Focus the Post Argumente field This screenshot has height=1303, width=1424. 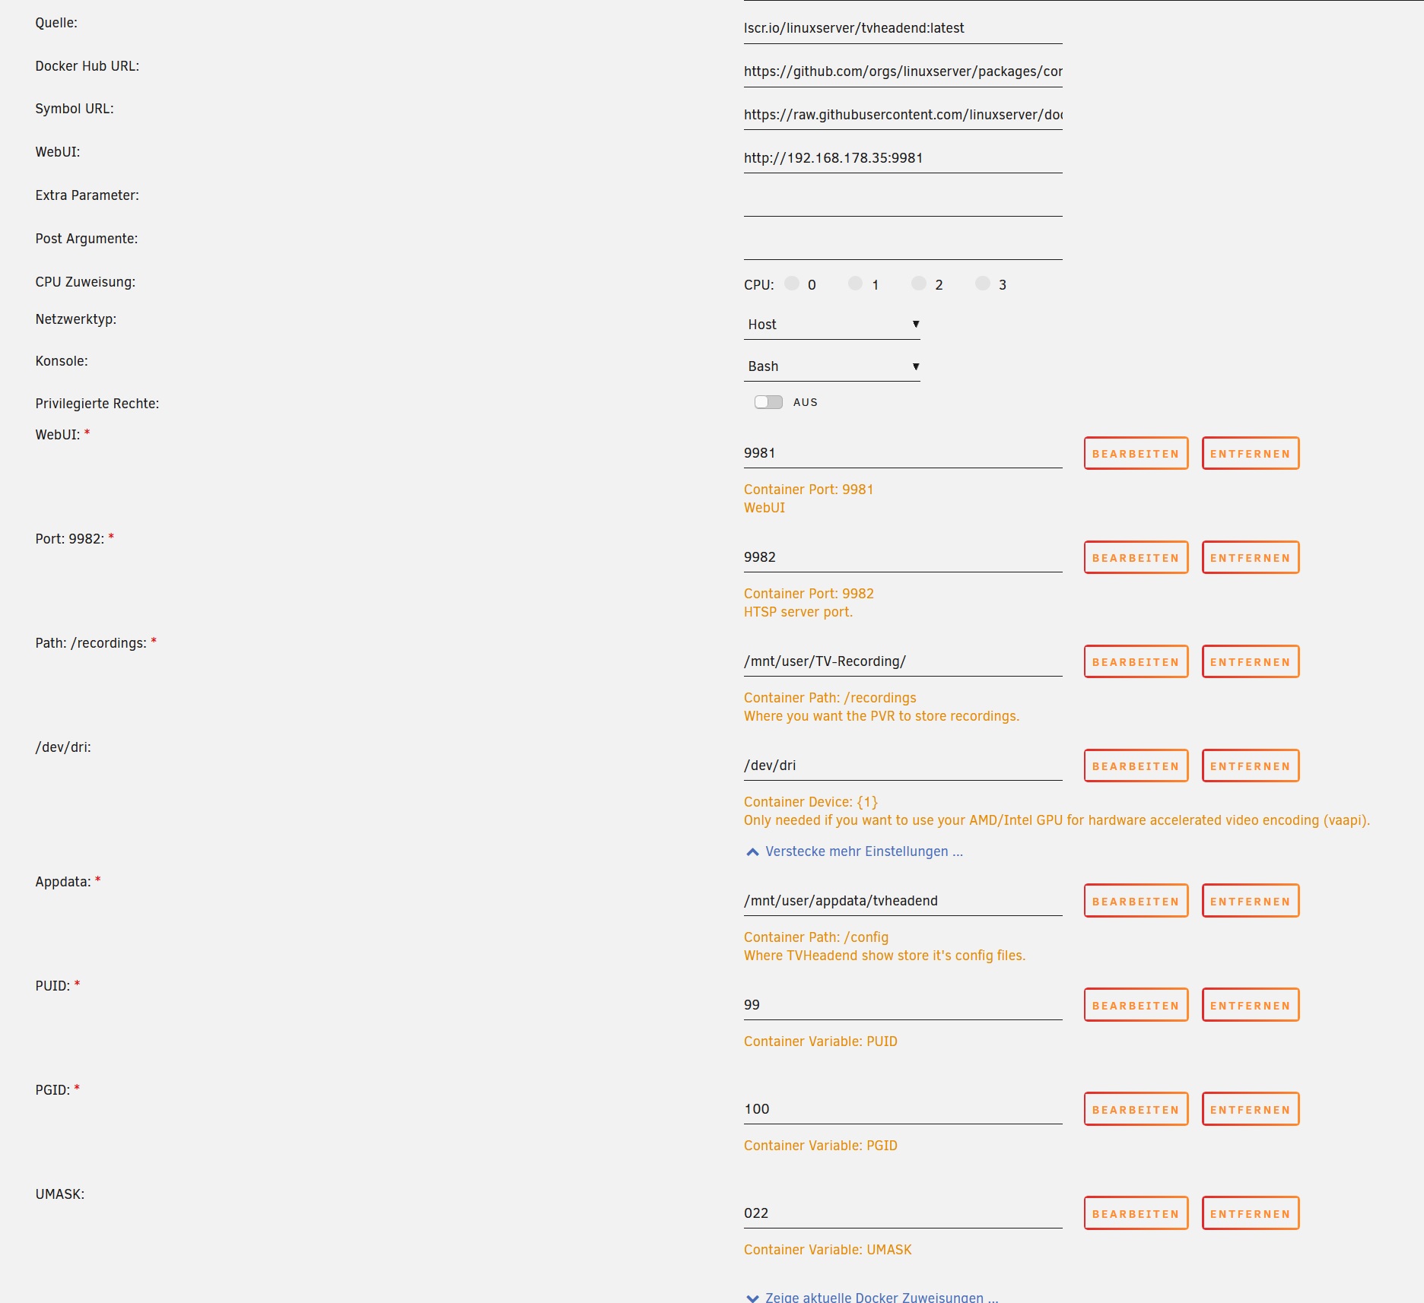point(903,245)
